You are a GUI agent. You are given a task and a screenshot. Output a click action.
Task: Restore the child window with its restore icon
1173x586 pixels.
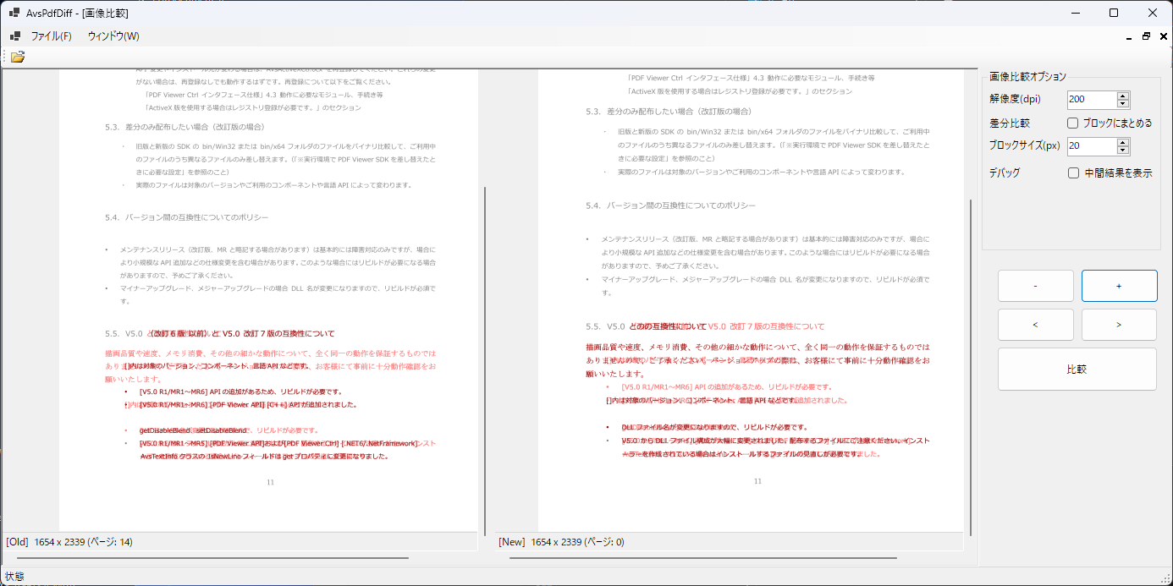[x=1145, y=36]
